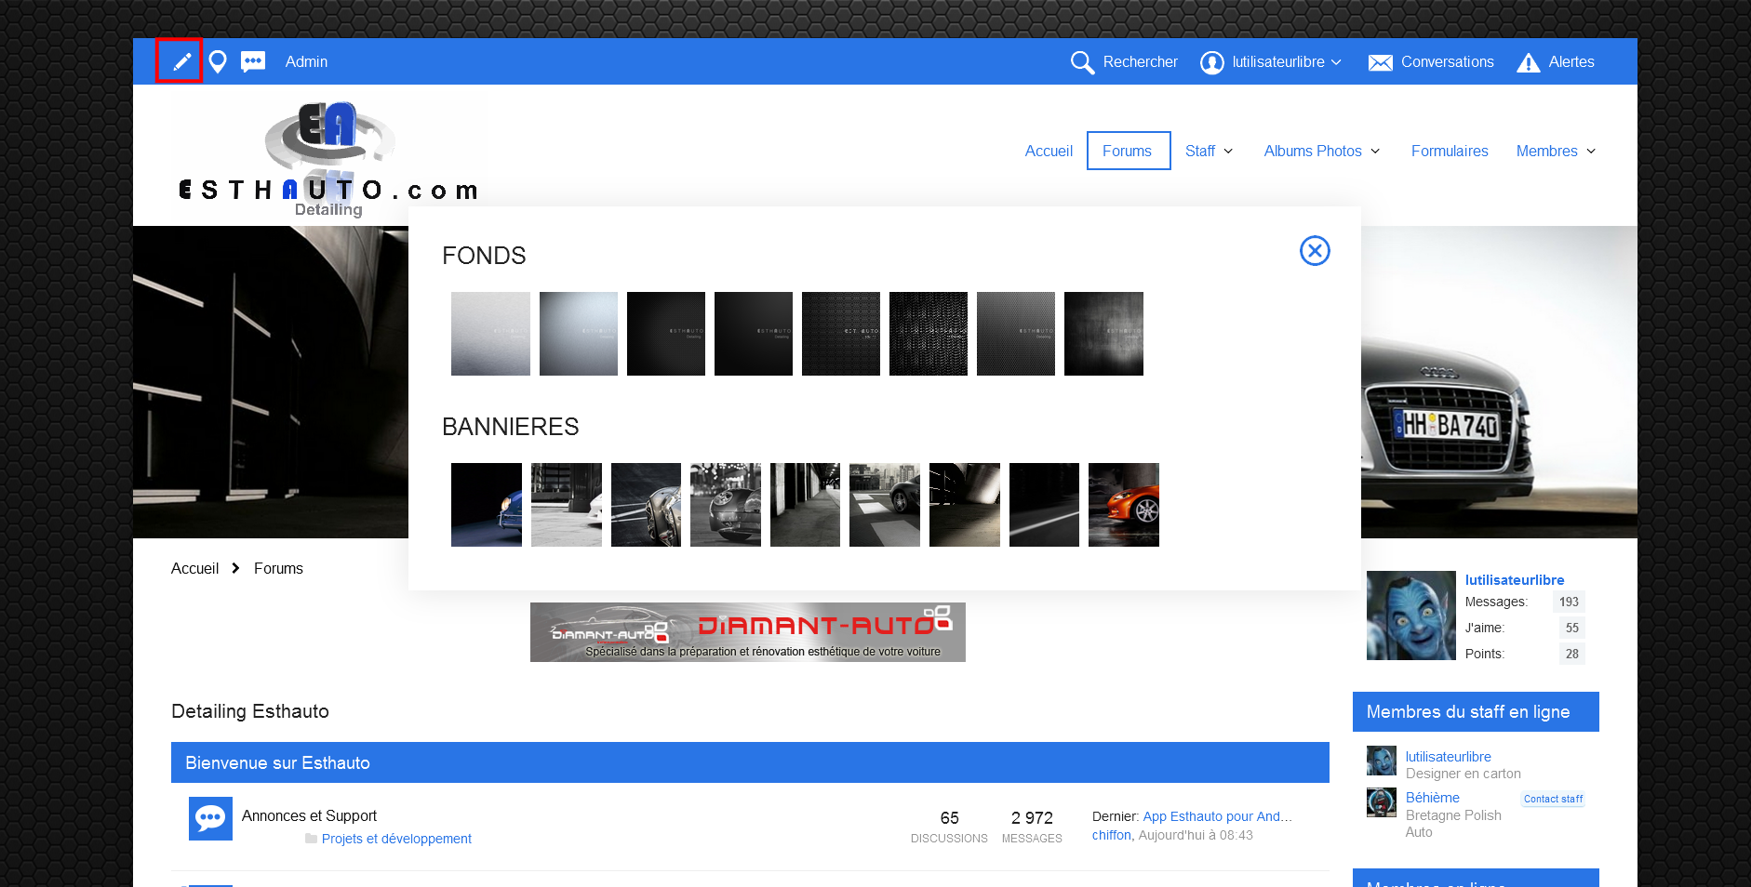Open lutilisateurlibre profile name above Messages
Screen dimensions: 1751x887
pyautogui.click(x=1515, y=580)
